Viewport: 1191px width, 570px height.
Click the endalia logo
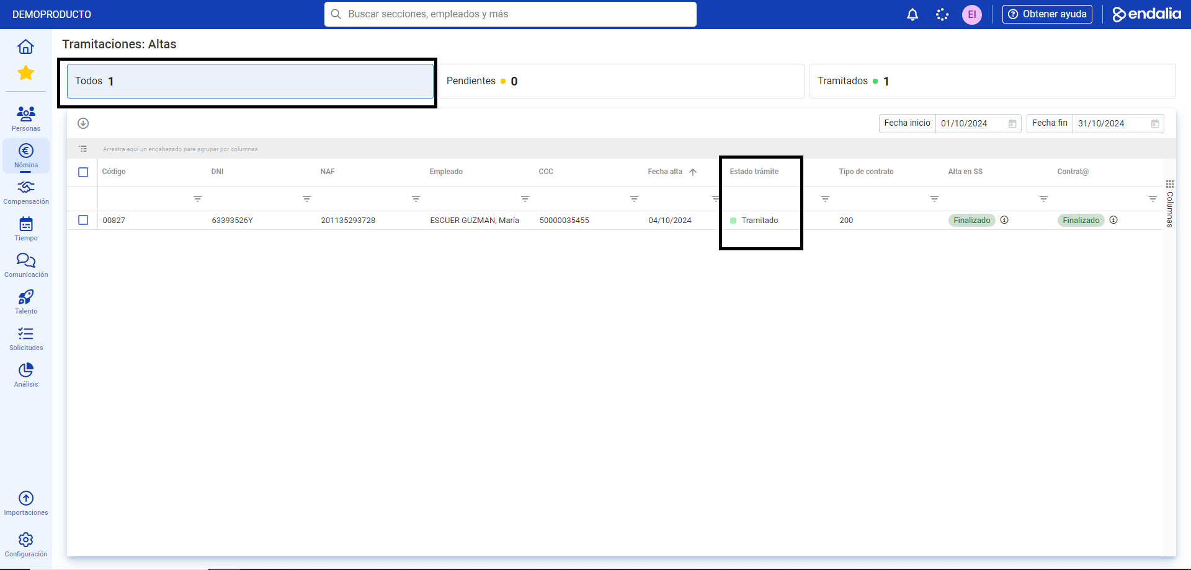(x=1146, y=14)
